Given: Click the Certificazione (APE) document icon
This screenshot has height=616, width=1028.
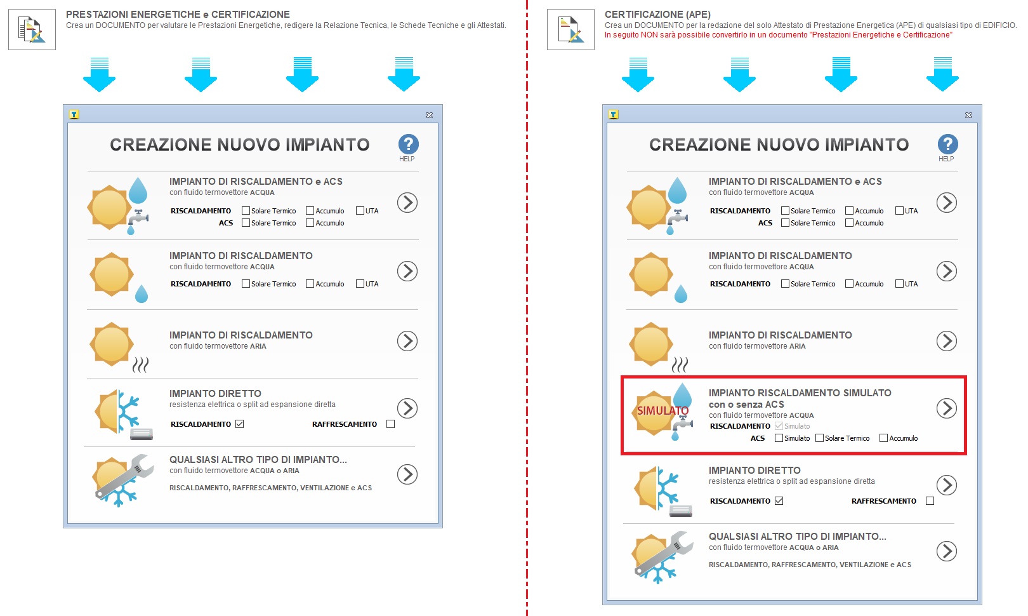Looking at the screenshot, I should click(570, 30).
